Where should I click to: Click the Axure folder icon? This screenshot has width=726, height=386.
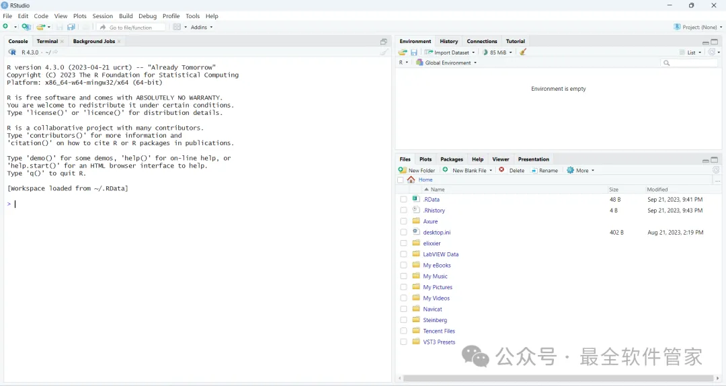[x=416, y=221]
